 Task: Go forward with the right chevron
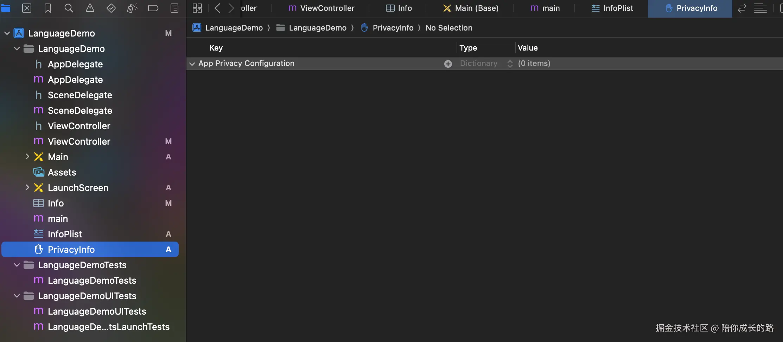(231, 8)
